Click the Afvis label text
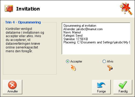Screen dimensions: 135x97 click(x=110, y=61)
